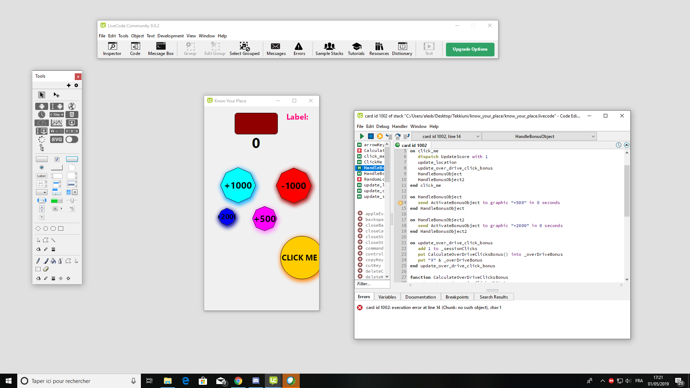Click the Upgrade Options button
Image resolution: width=690 pixels, height=388 pixels.
[470, 49]
